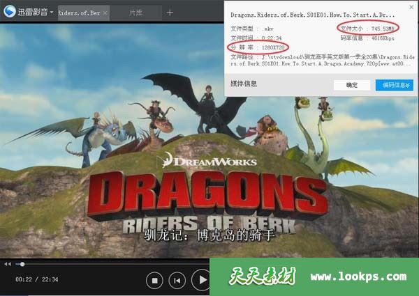Click the rewind arrows left of the progress bar

(x=8, y=264)
